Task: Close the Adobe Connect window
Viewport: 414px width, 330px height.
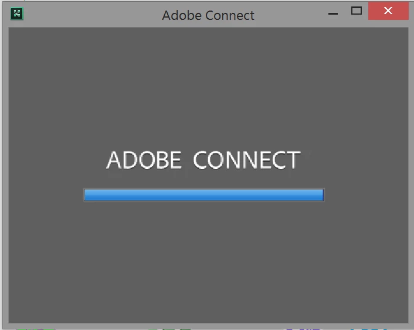Action: coord(388,11)
